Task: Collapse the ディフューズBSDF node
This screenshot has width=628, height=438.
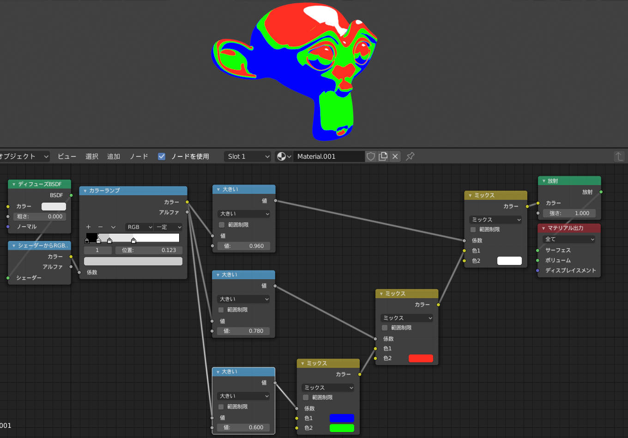Action: [x=14, y=184]
